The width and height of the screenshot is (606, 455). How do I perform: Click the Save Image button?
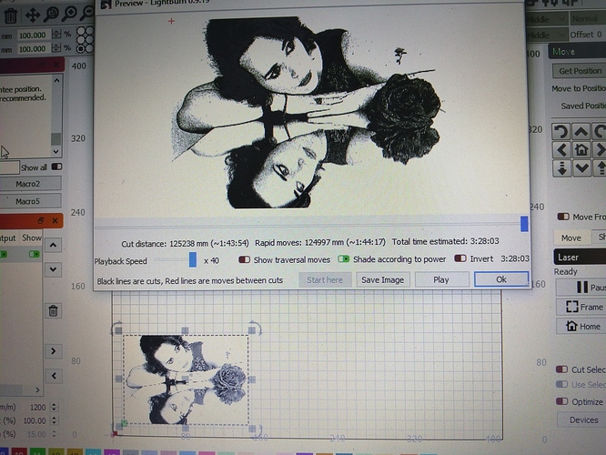pyautogui.click(x=382, y=280)
